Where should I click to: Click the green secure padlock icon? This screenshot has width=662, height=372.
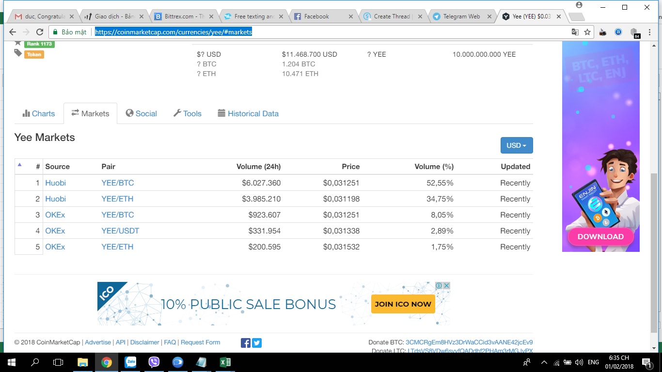[x=55, y=32]
